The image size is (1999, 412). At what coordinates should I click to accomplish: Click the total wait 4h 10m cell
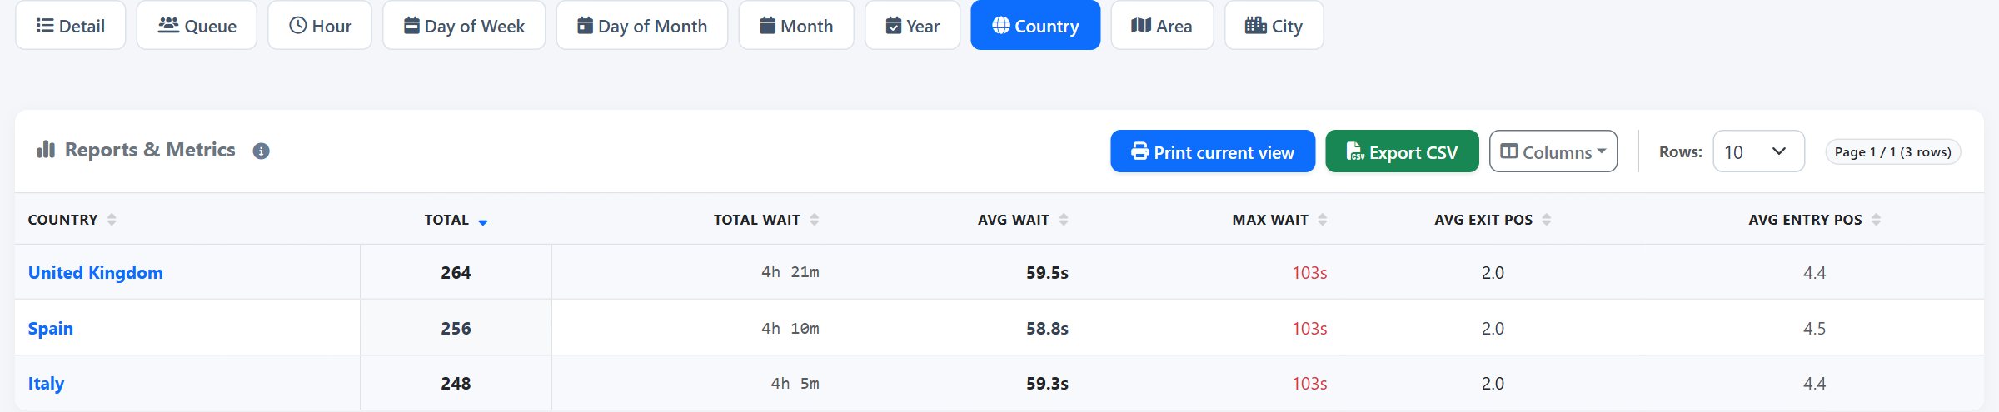[x=790, y=329]
